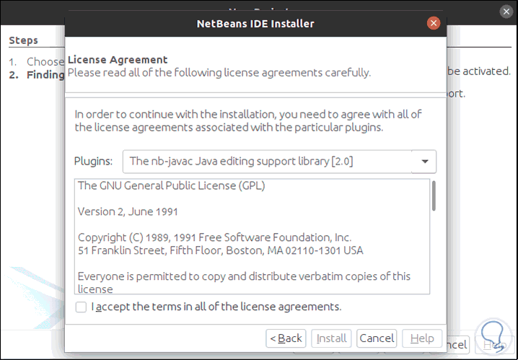The height and width of the screenshot is (360, 518).
Task: Click the 'I accept the terms' label text
Action: click(x=216, y=307)
